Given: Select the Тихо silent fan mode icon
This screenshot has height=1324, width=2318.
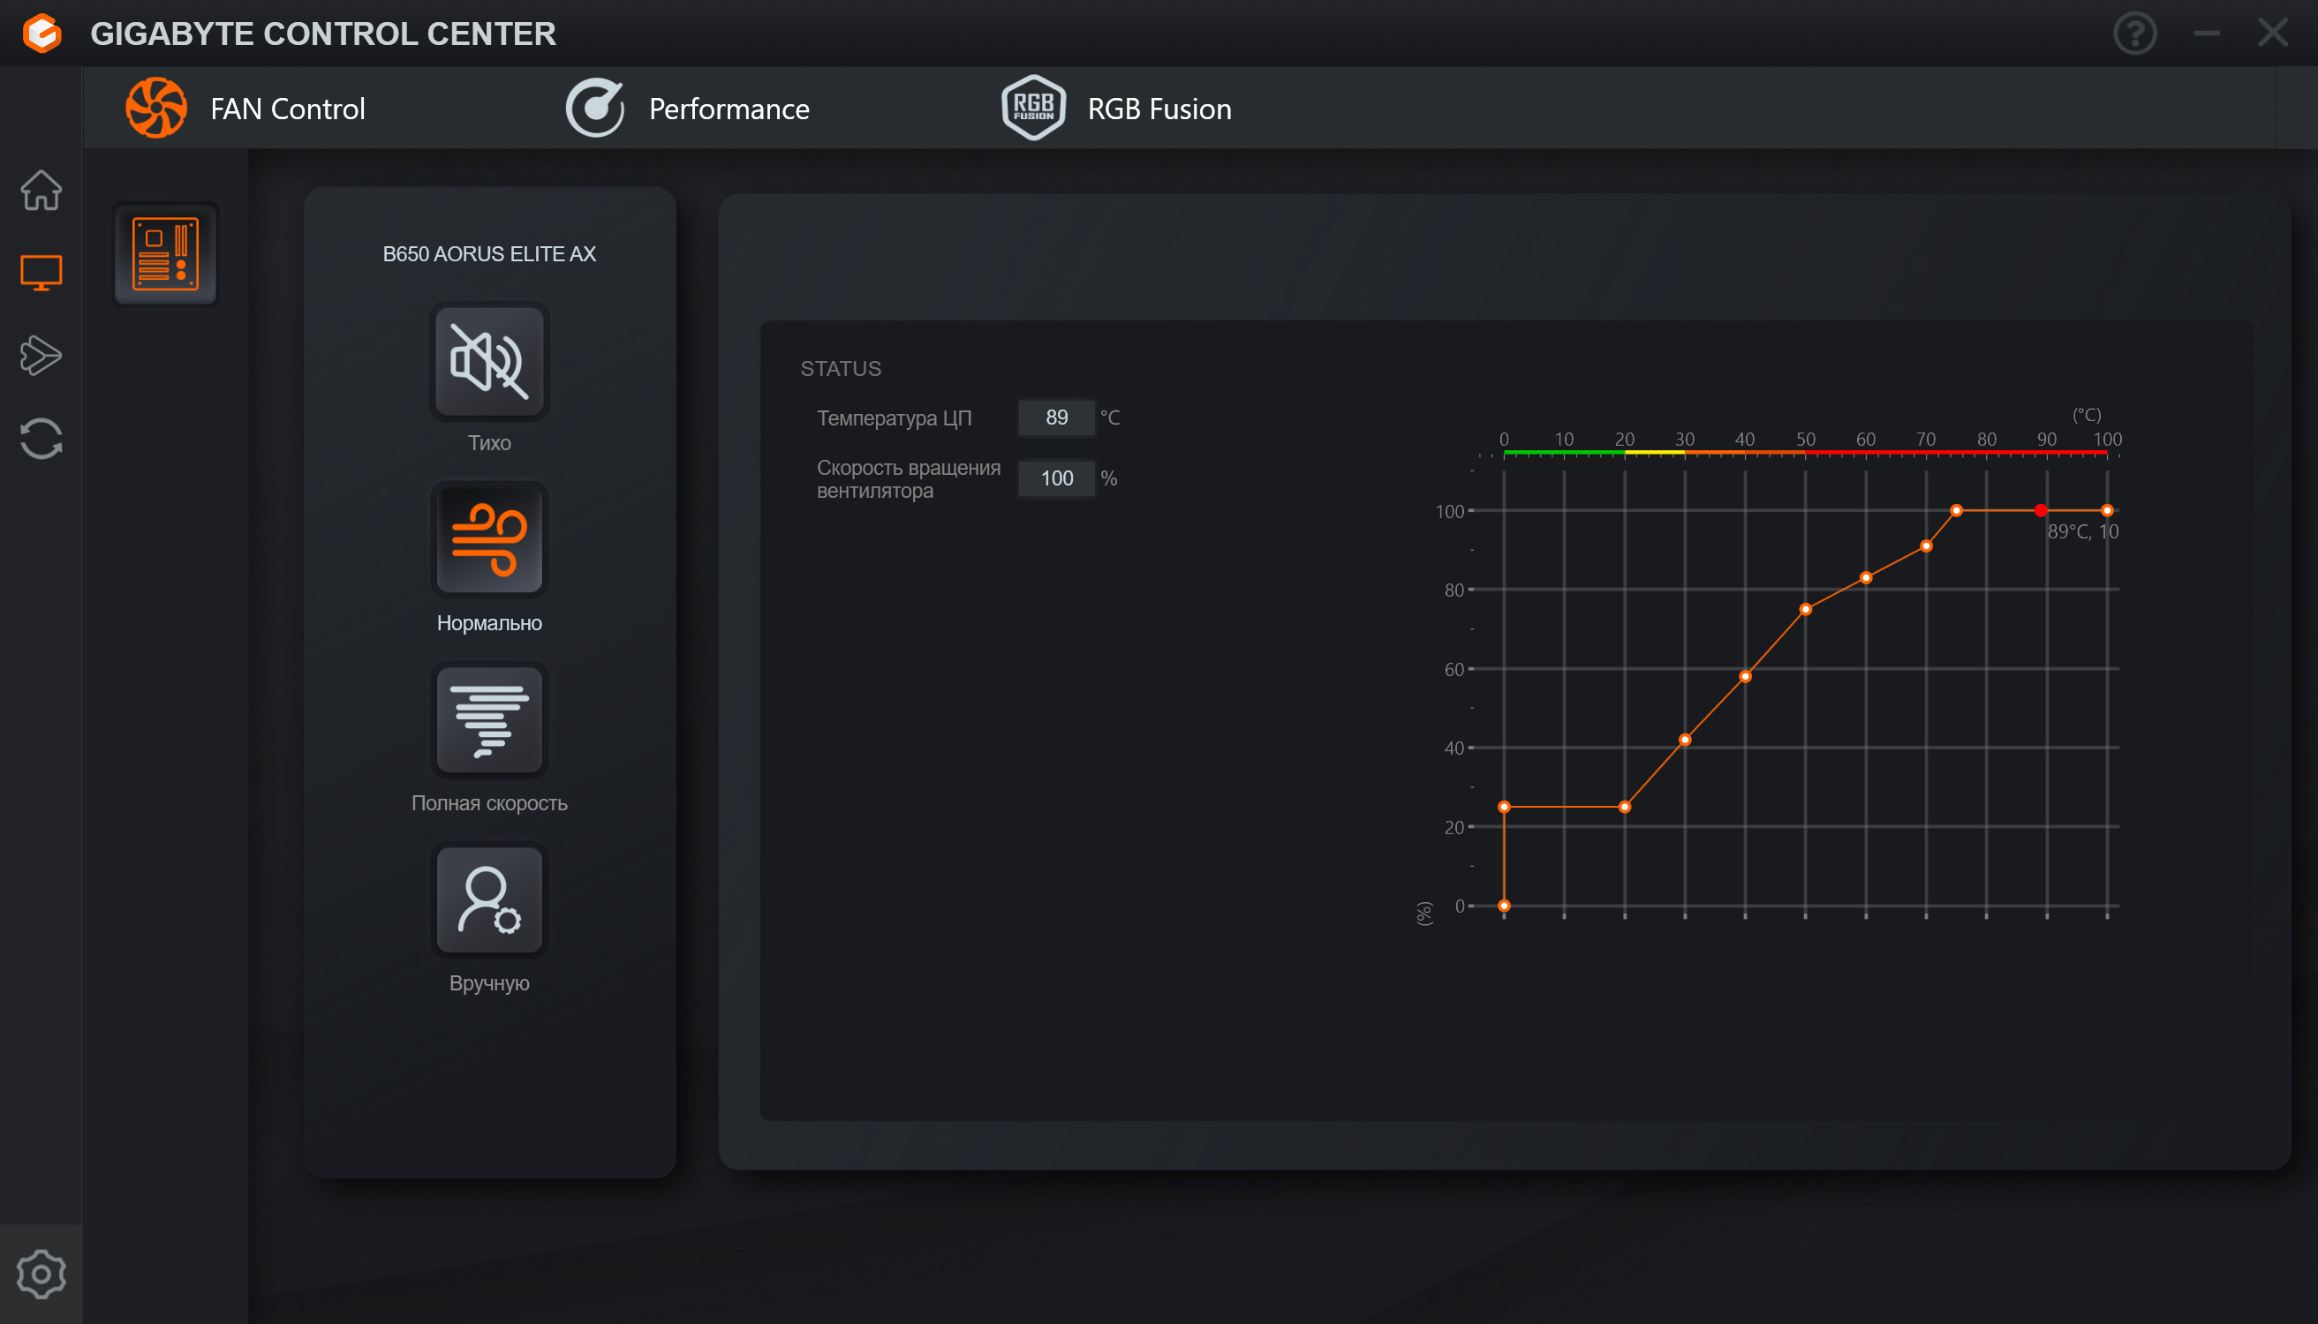Looking at the screenshot, I should coord(489,361).
